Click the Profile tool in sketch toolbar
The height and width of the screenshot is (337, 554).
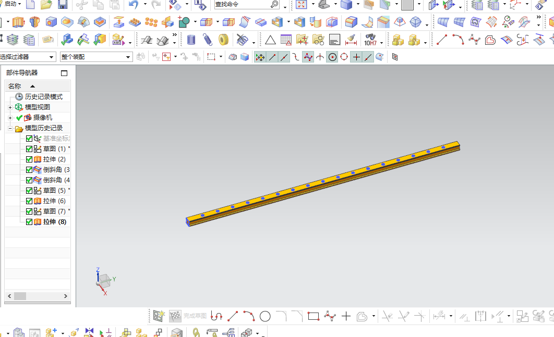(216, 316)
